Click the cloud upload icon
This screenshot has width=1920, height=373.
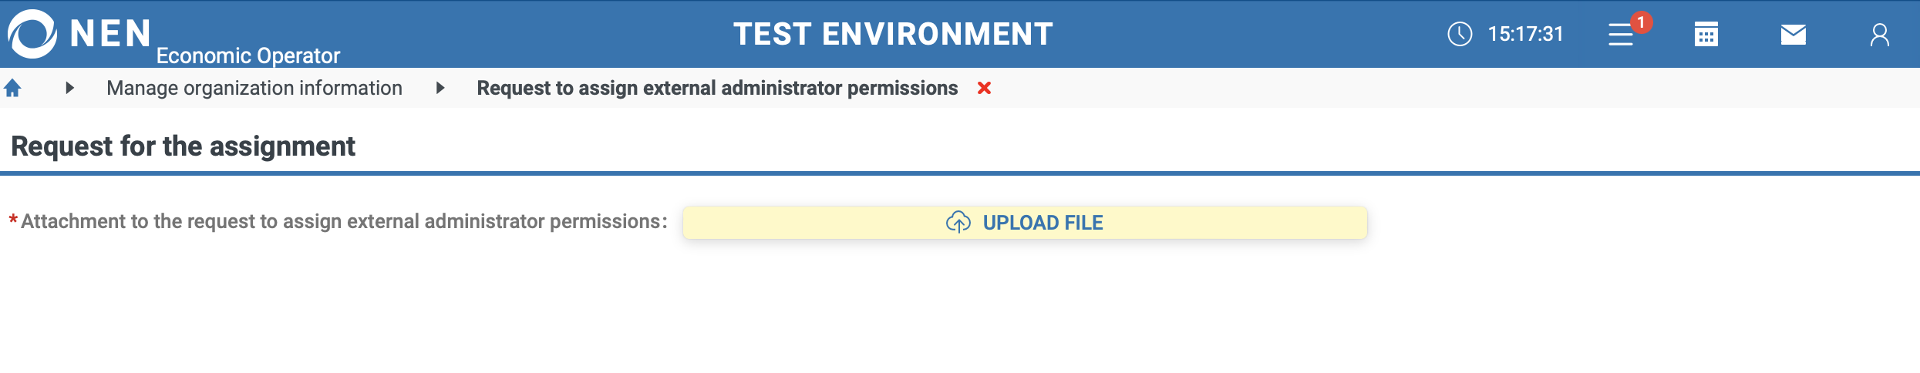click(958, 223)
